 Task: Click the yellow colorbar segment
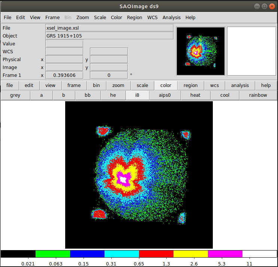[x=191, y=254]
